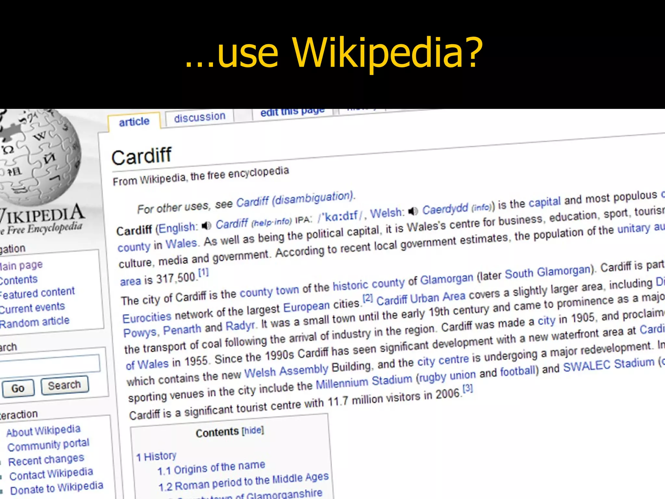Click the Go button
665x499 pixels.
[18, 388]
